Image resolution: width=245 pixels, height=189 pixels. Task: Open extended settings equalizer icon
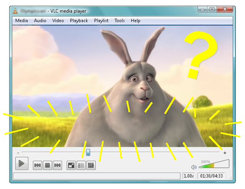click(91, 165)
